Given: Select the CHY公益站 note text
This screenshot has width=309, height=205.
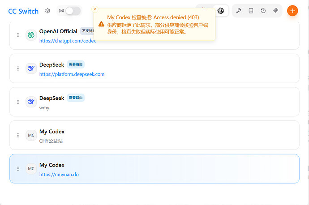Looking at the screenshot, I should 51,141.
